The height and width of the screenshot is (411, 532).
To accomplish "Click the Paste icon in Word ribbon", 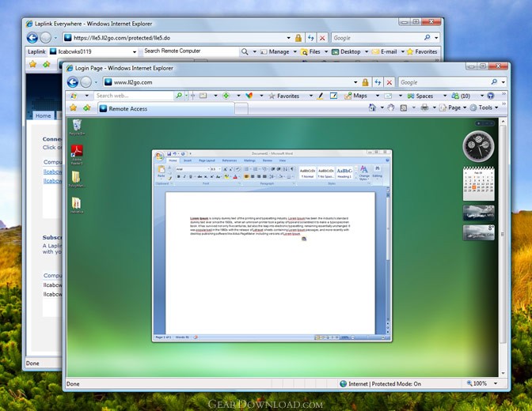I will (161, 171).
